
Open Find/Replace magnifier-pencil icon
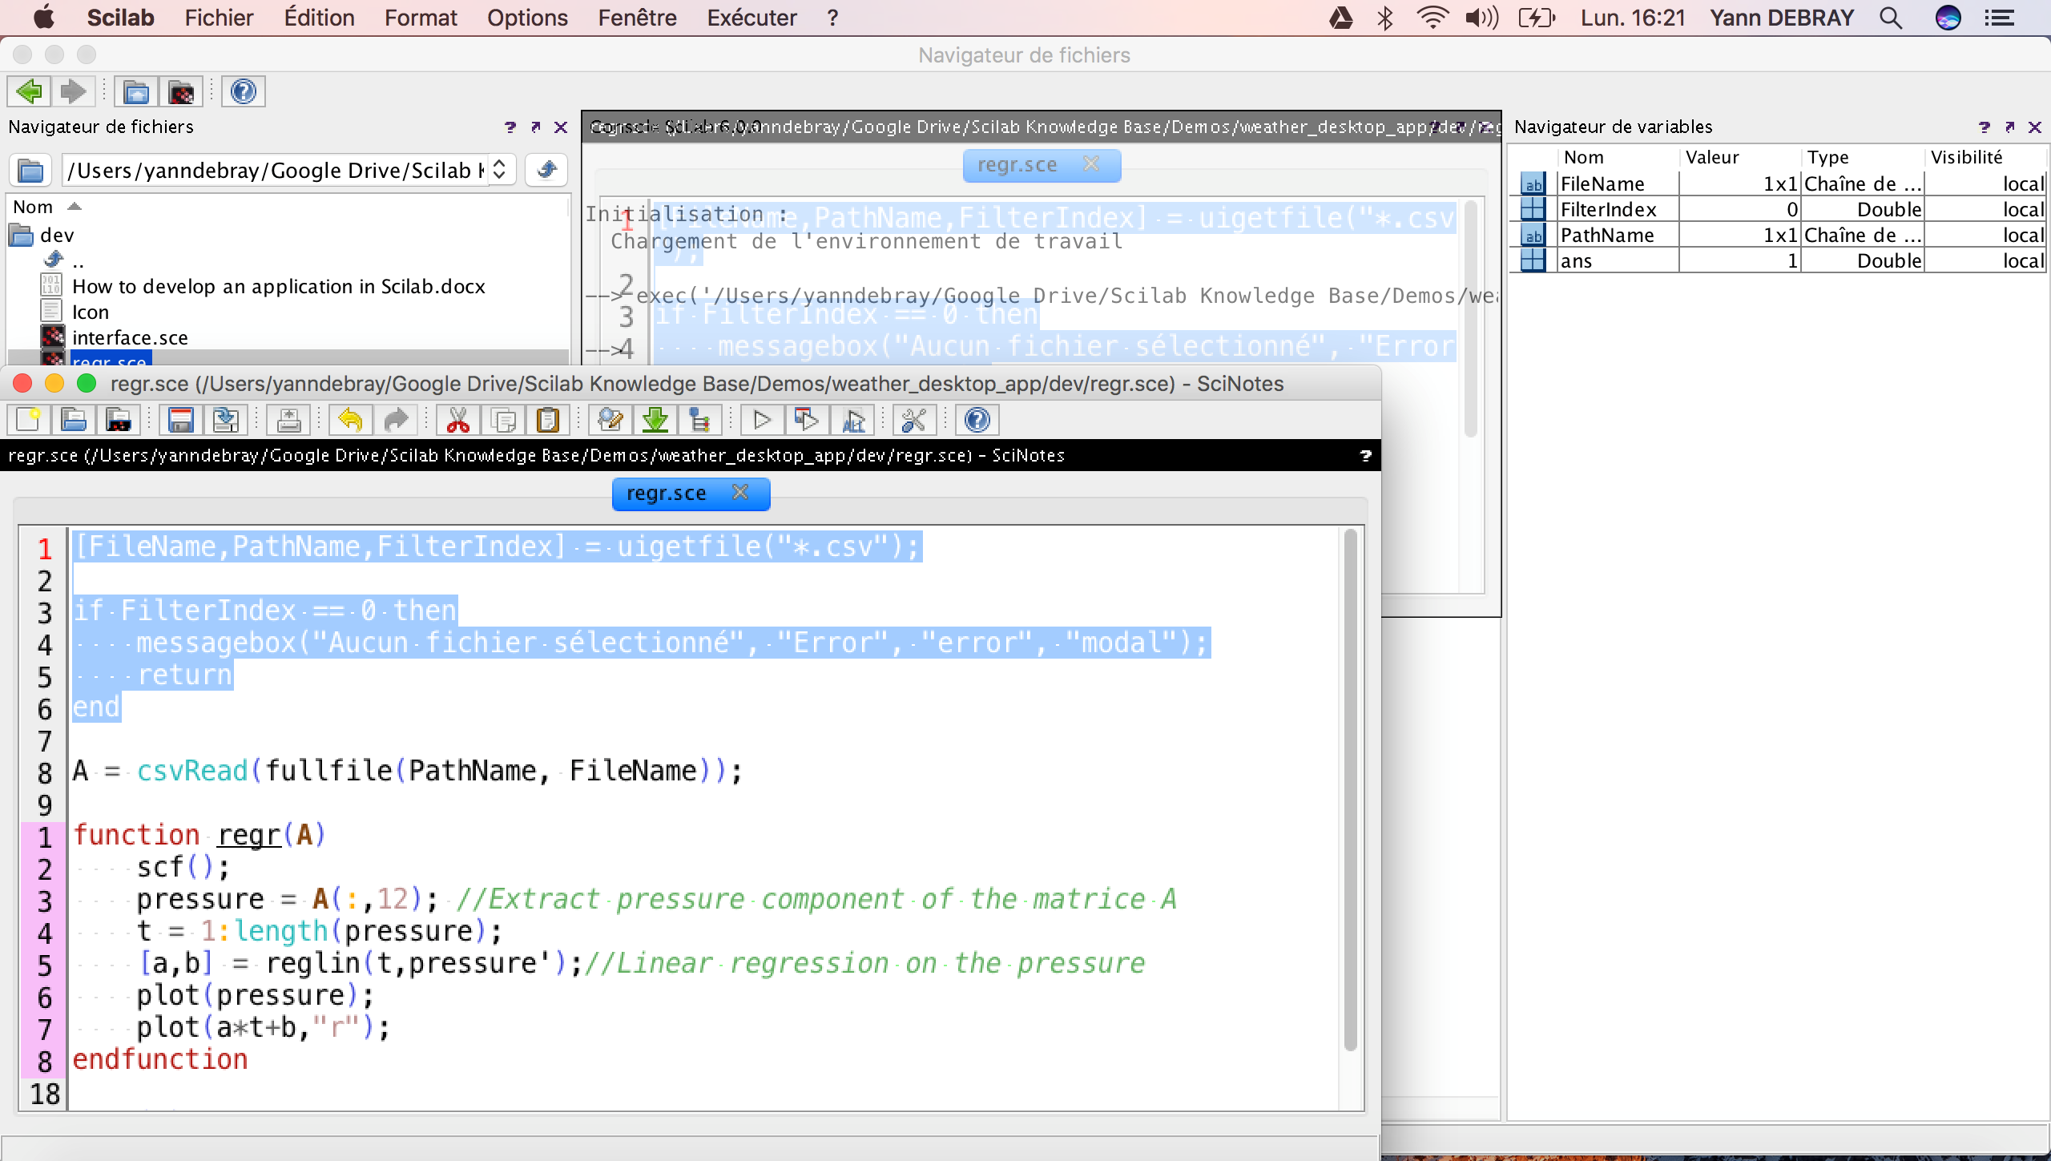610,420
